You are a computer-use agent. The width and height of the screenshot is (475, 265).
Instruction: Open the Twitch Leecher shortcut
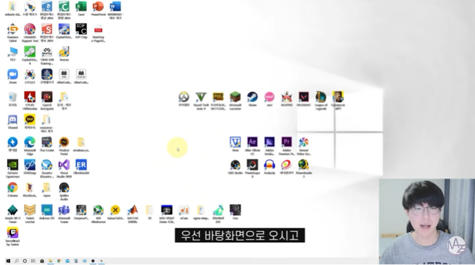coord(29,214)
